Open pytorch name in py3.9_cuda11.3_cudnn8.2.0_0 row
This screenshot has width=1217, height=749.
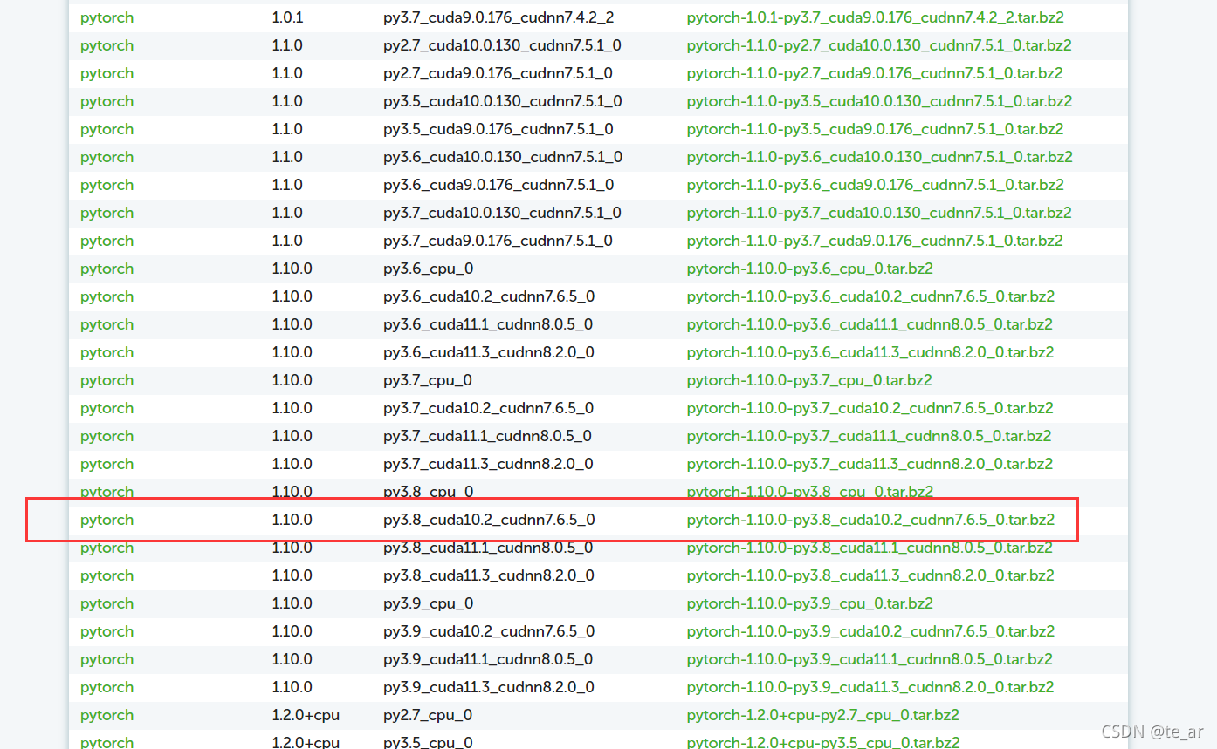[107, 687]
